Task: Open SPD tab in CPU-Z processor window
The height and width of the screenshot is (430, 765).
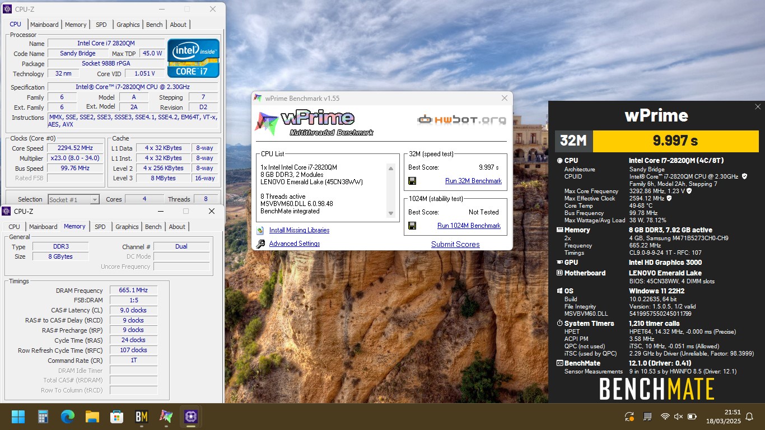Action: click(x=101, y=25)
